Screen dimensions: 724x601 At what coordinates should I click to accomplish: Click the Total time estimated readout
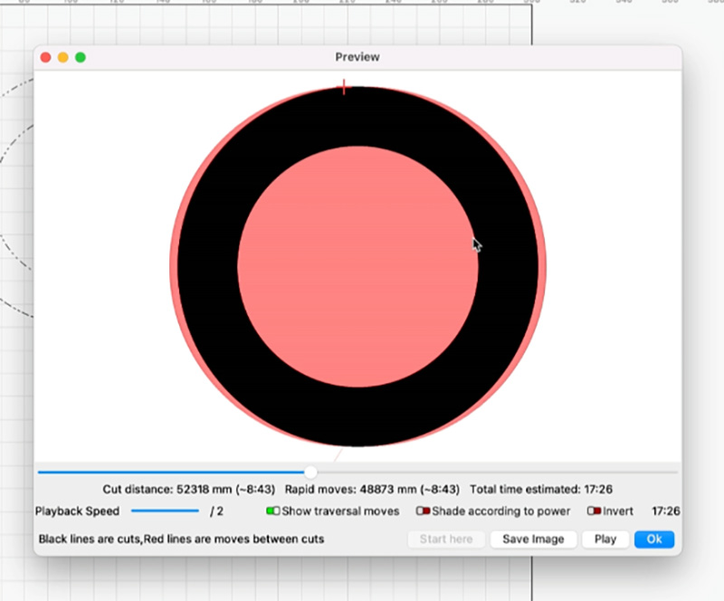542,490
